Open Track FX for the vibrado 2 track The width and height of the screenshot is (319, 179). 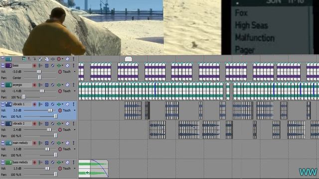pos(59,124)
